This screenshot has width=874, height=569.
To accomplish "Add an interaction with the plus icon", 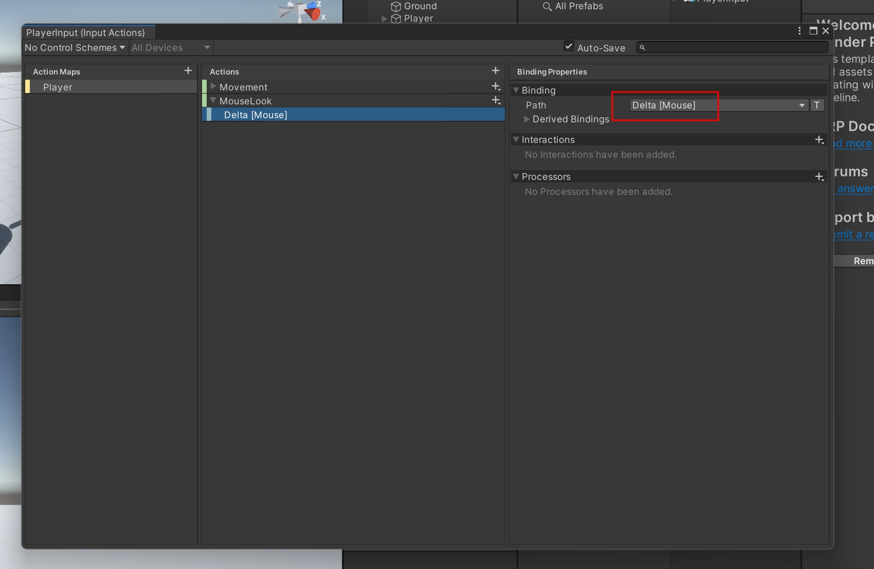I will coord(820,140).
